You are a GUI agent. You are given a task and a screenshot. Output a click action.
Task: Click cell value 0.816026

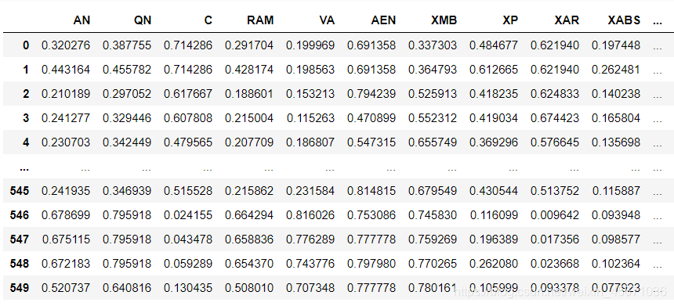(x=310, y=214)
